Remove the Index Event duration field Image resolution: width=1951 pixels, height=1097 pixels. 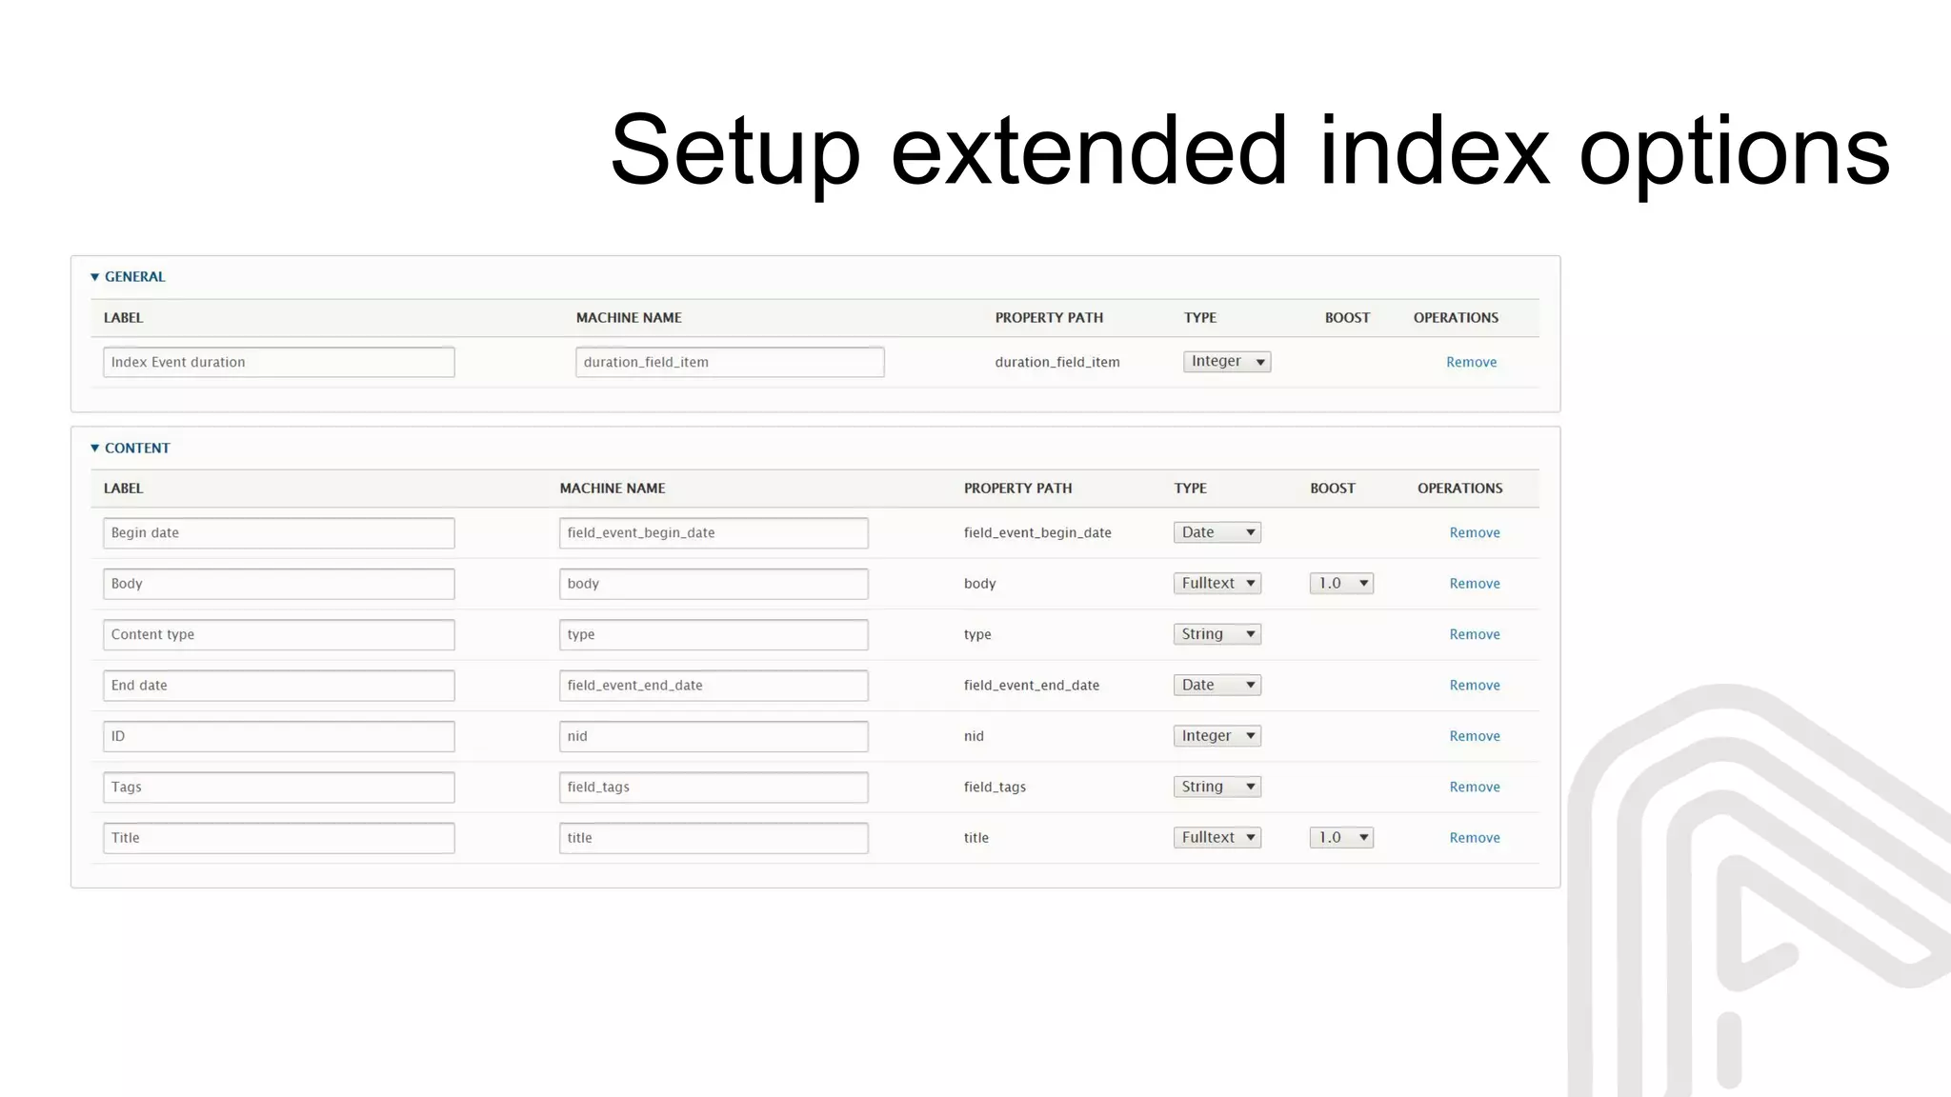click(x=1472, y=362)
